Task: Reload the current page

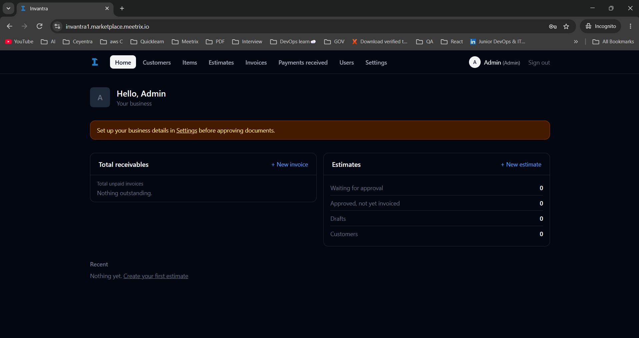Action: click(39, 26)
